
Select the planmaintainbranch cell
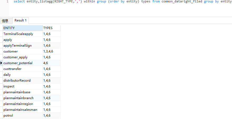23,98
